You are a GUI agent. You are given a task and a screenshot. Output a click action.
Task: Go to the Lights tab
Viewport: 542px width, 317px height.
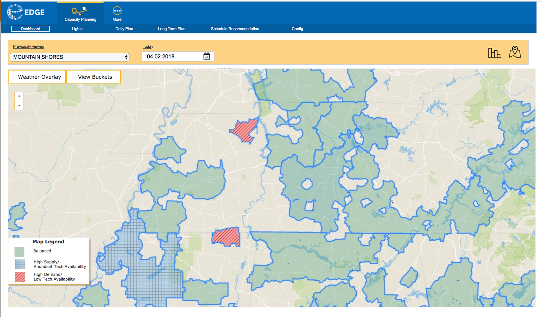pyautogui.click(x=77, y=29)
